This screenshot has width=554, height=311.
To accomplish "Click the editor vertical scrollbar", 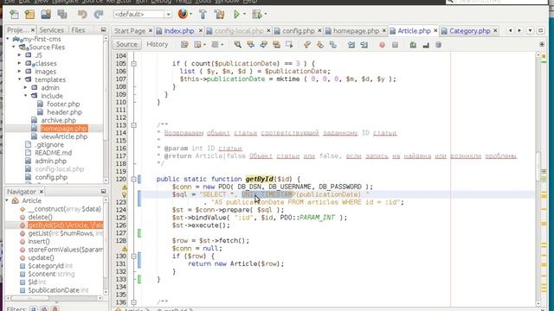I will pos(538,178).
